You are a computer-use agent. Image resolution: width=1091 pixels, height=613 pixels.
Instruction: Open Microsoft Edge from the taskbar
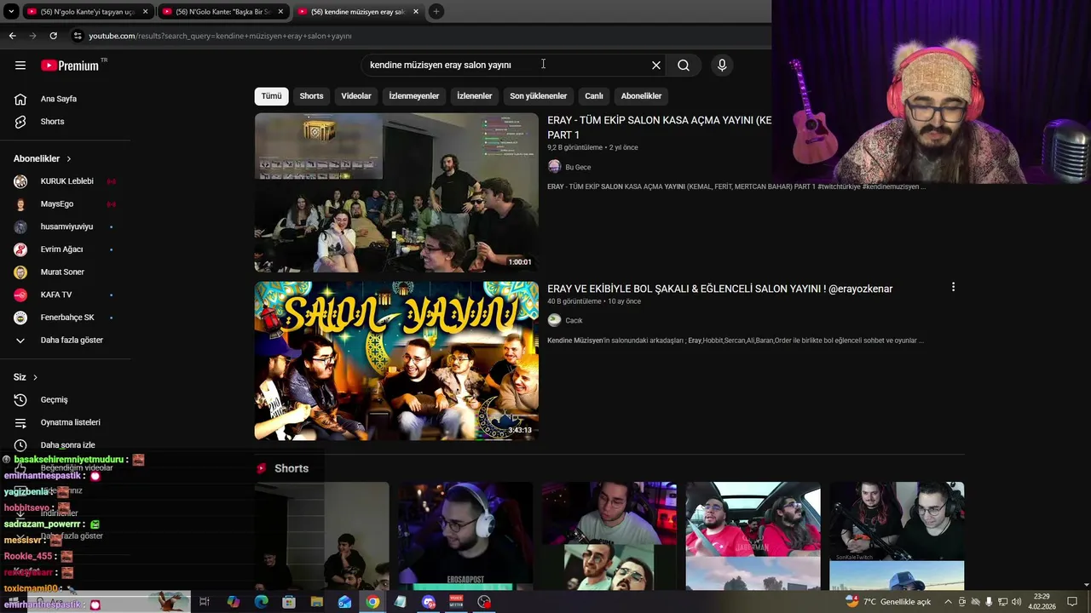click(x=261, y=602)
